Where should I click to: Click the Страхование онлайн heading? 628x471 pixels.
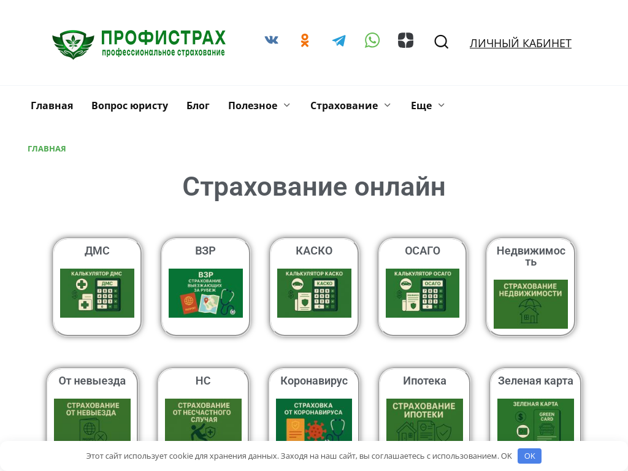point(314,187)
